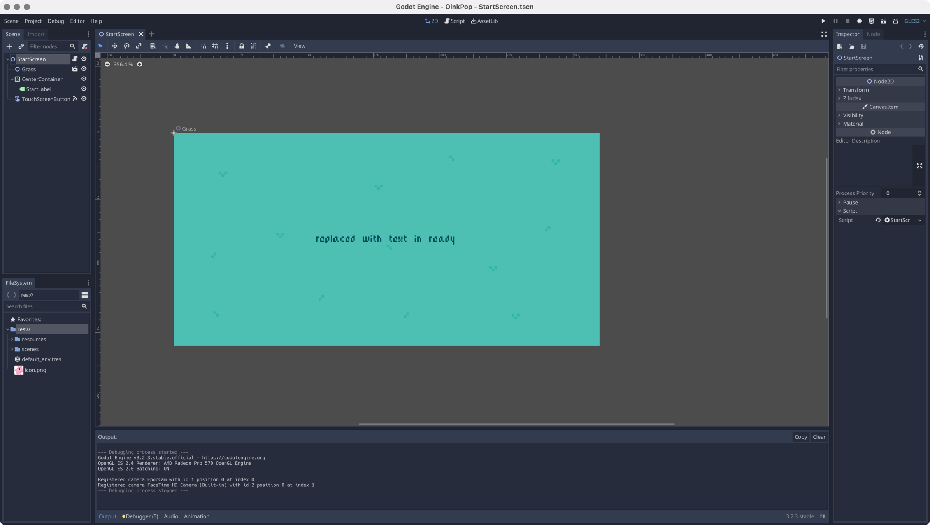Open the Debug menu
Screen dimensions: 930x525
[x=56, y=21]
